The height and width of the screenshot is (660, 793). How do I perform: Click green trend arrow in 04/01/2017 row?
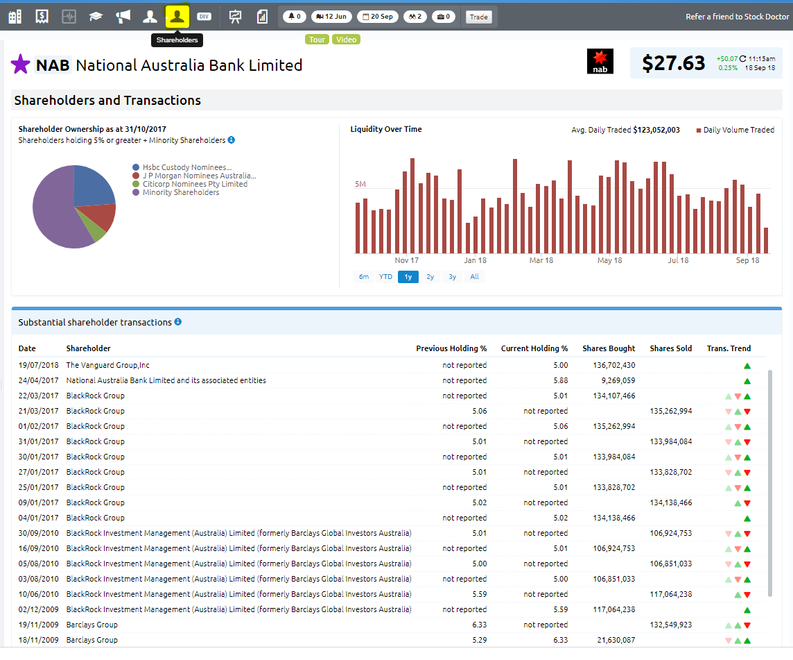point(747,518)
